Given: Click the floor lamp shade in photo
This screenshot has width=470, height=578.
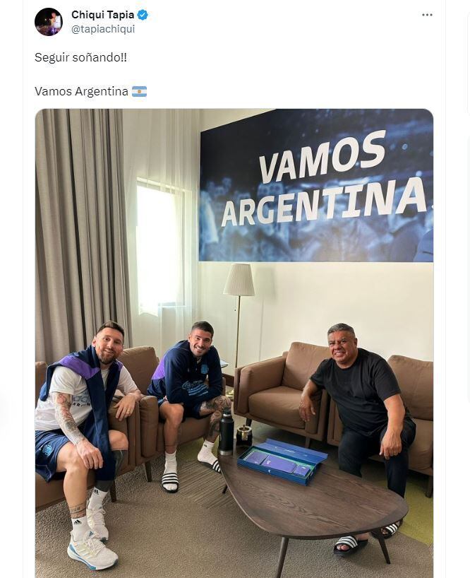Looking at the screenshot, I should (x=239, y=279).
